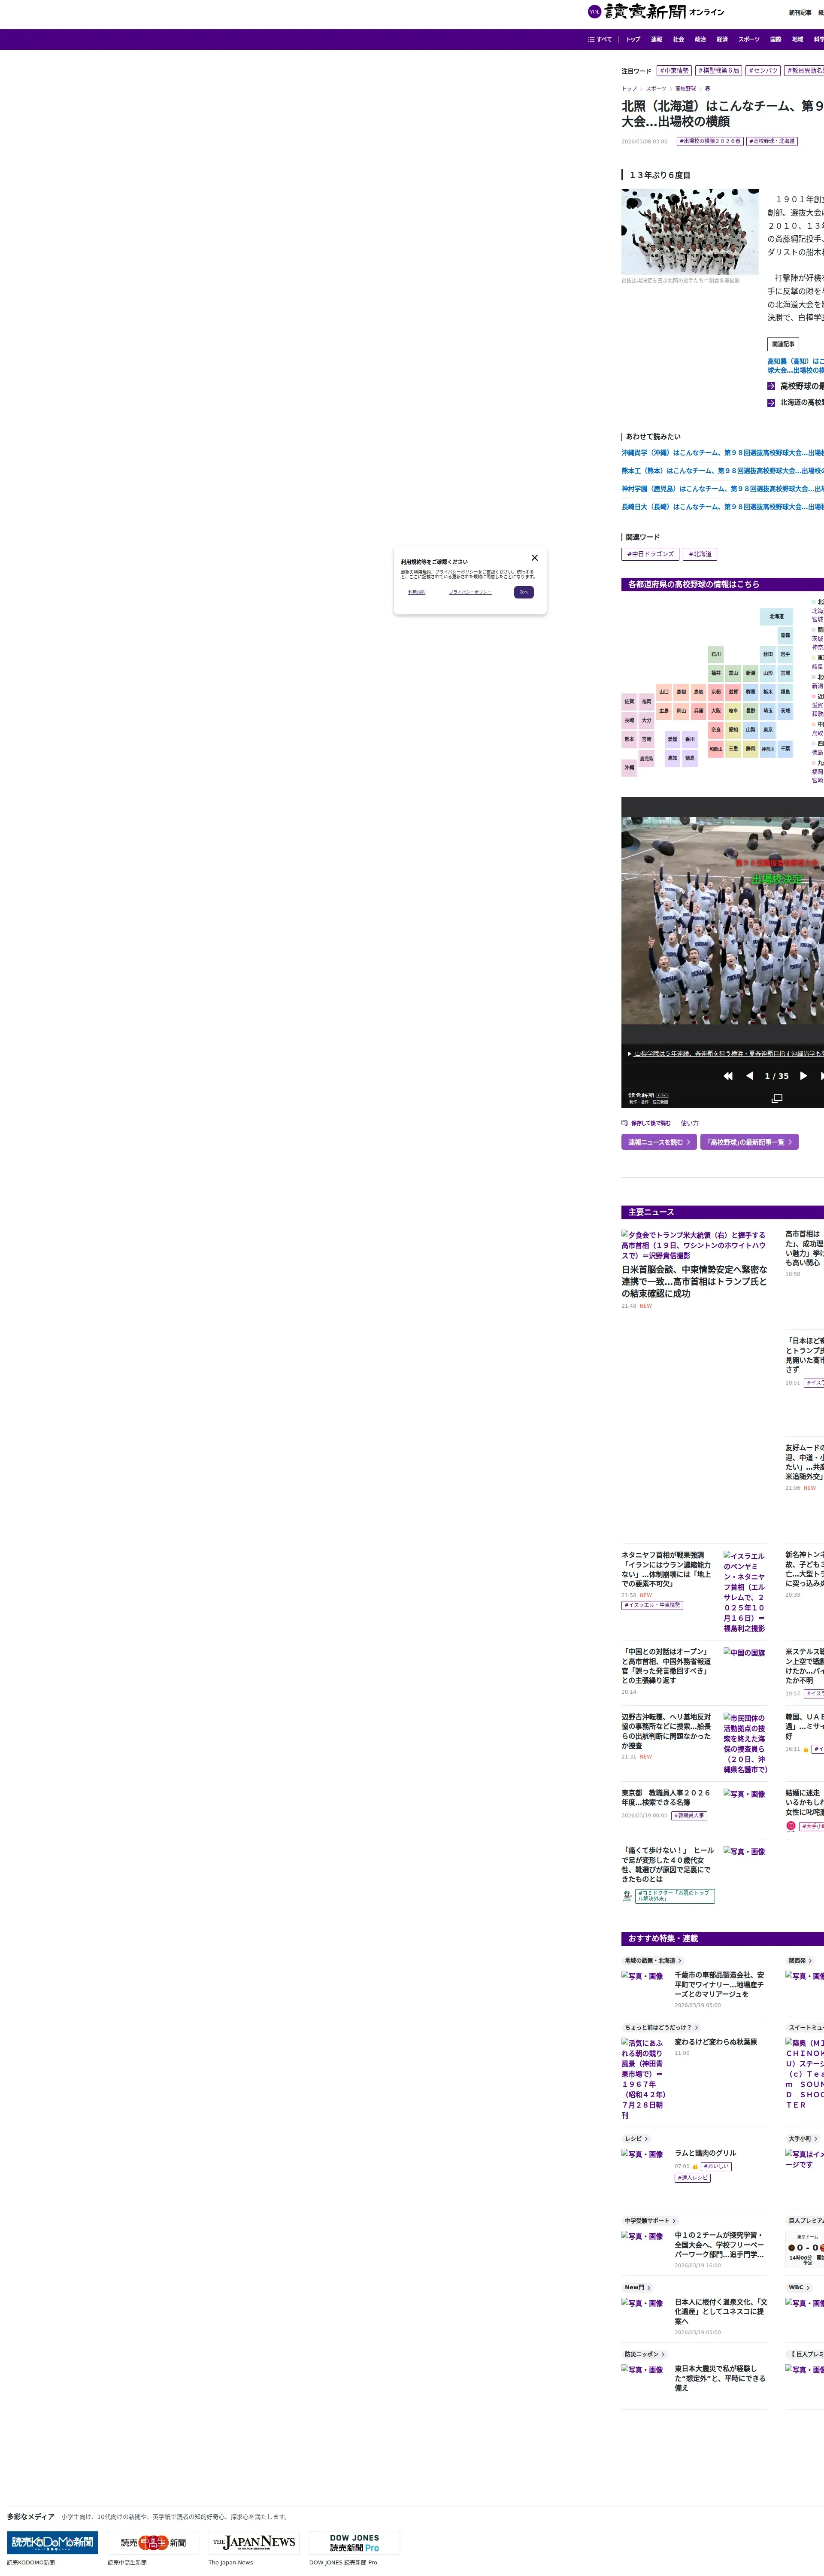Open the プライバシーポリシー link in popup
The height and width of the screenshot is (2576, 824).
[470, 592]
